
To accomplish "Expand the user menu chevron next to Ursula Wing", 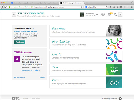I will tap(97, 14).
